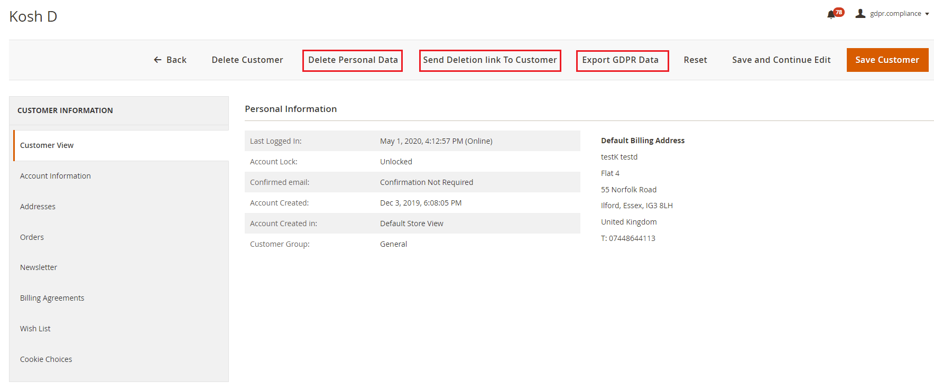The width and height of the screenshot is (934, 391).
Task: Click the red notification count badge
Action: point(839,12)
